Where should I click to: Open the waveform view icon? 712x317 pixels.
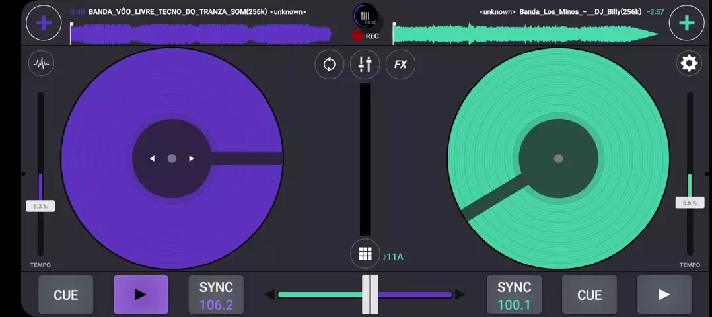coord(42,63)
